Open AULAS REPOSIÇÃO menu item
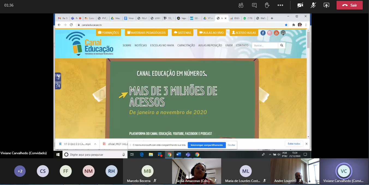The width and height of the screenshot is (369, 185). pos(210,46)
